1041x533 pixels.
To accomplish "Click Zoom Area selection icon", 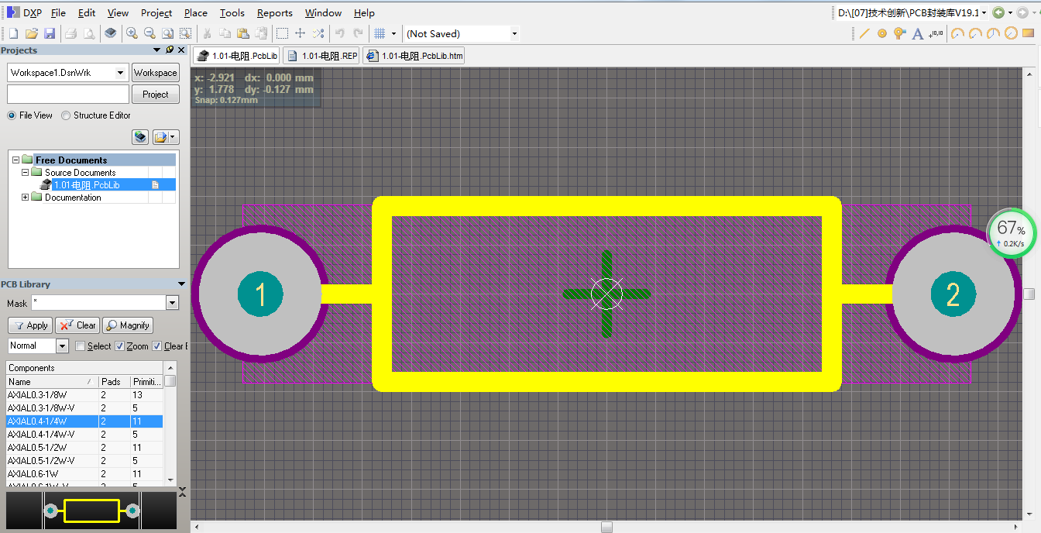I will tap(186, 33).
